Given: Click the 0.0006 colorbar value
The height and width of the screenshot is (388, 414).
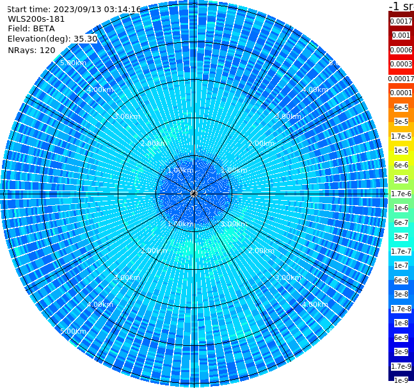Looking at the screenshot, I should [x=401, y=50].
